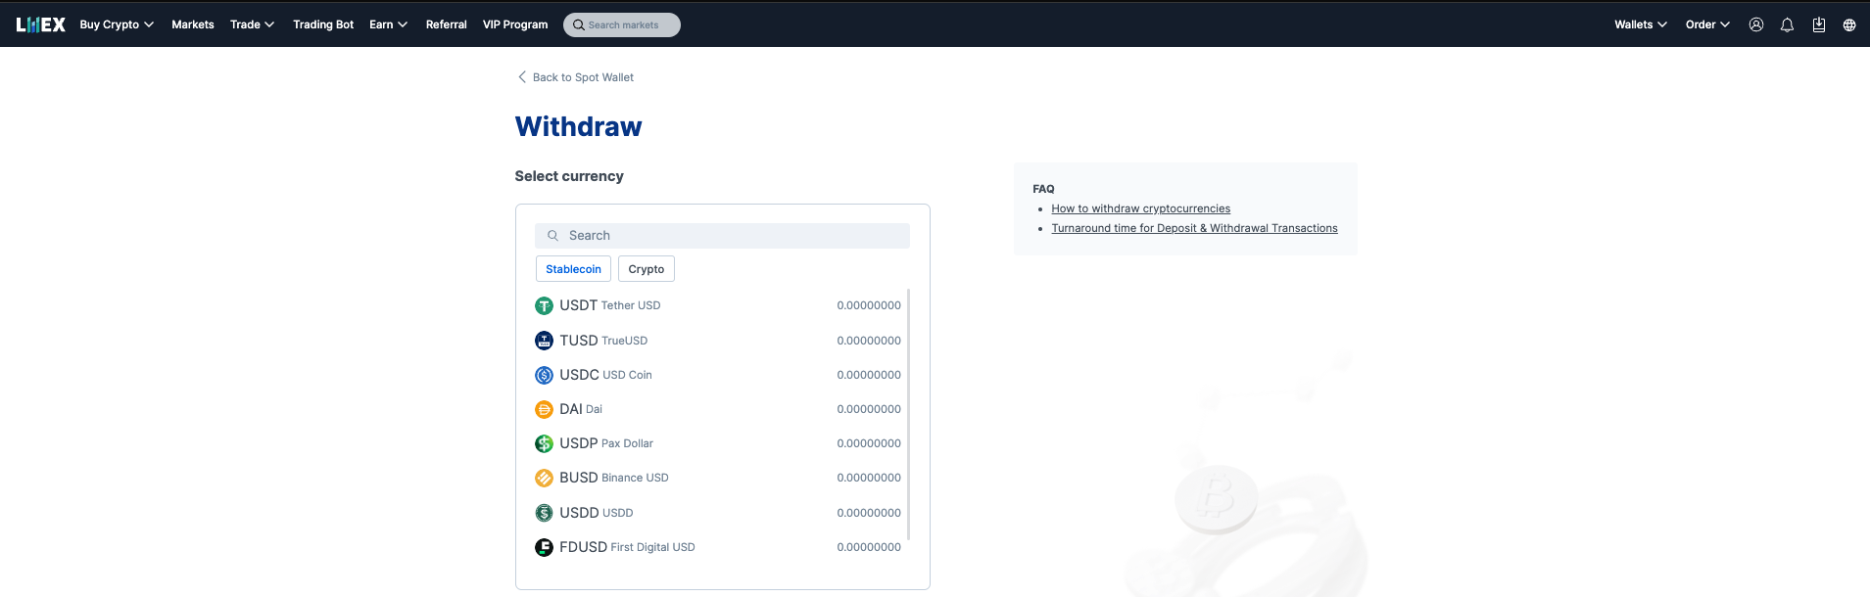Viewport: 1870px width, 597px height.
Task: Focus the Search markets field
Action: point(622,24)
